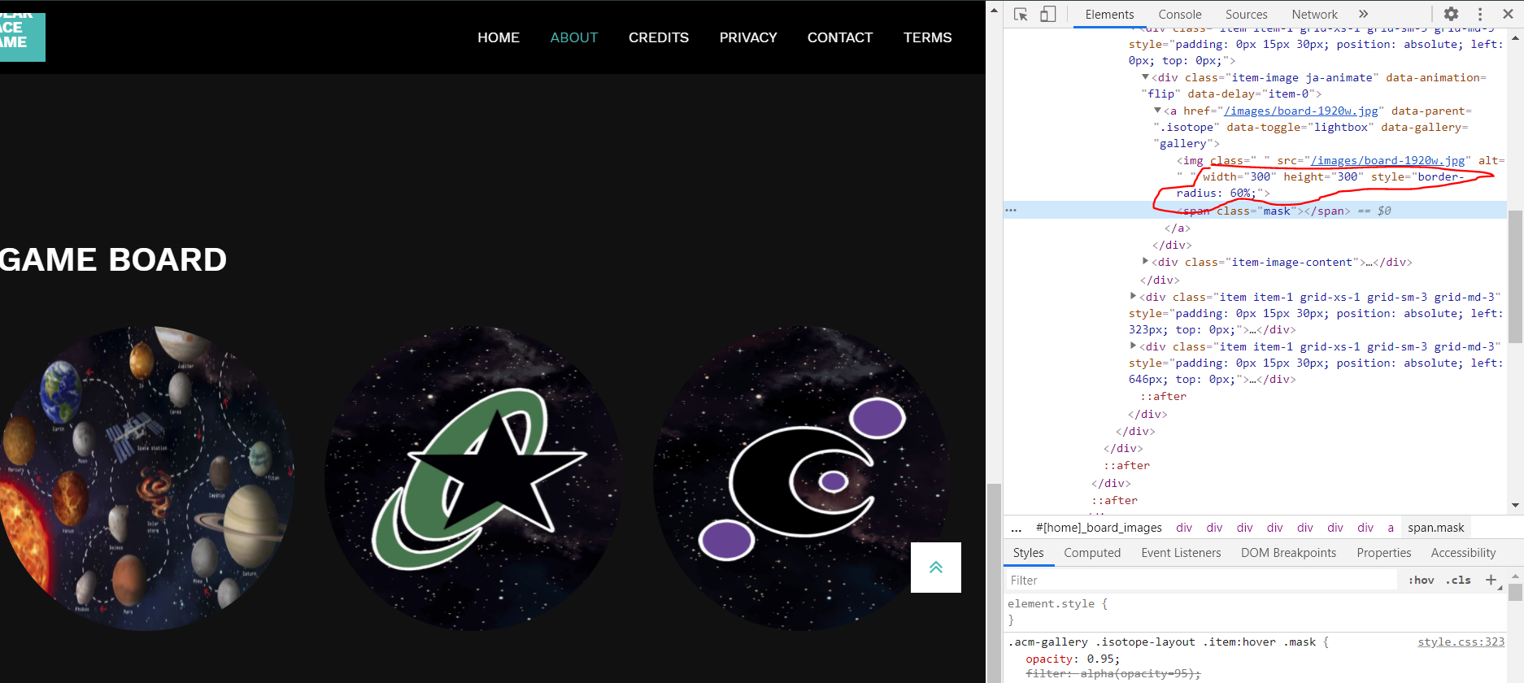
Task: Toggle the :hov element state button
Action: pos(1422,581)
